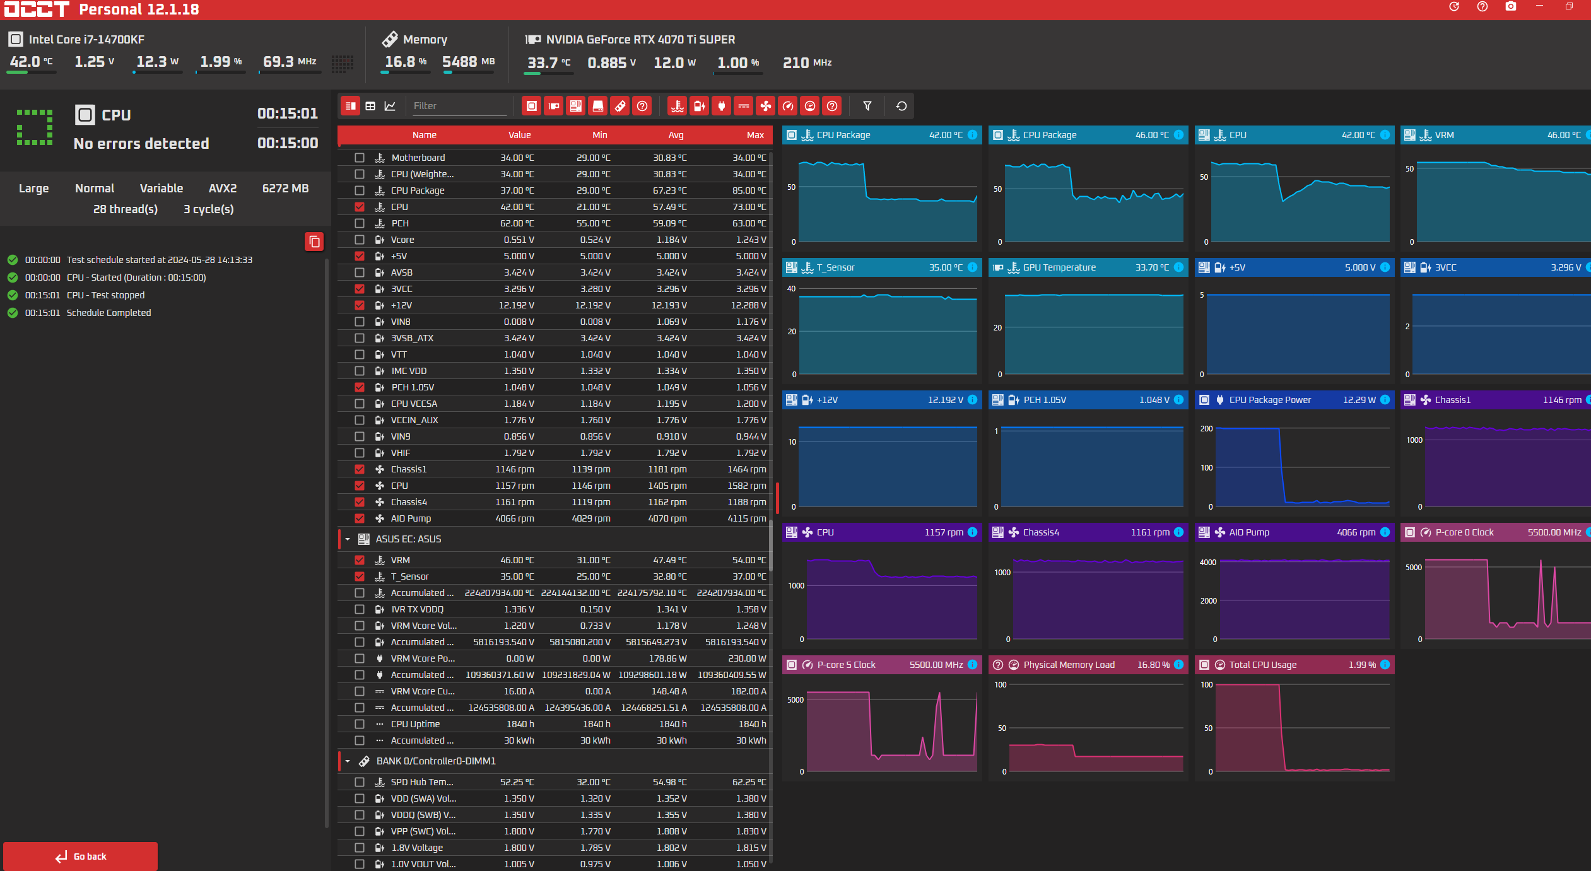Toggle the storage drive filter icon
The image size is (1591, 871).
[598, 106]
